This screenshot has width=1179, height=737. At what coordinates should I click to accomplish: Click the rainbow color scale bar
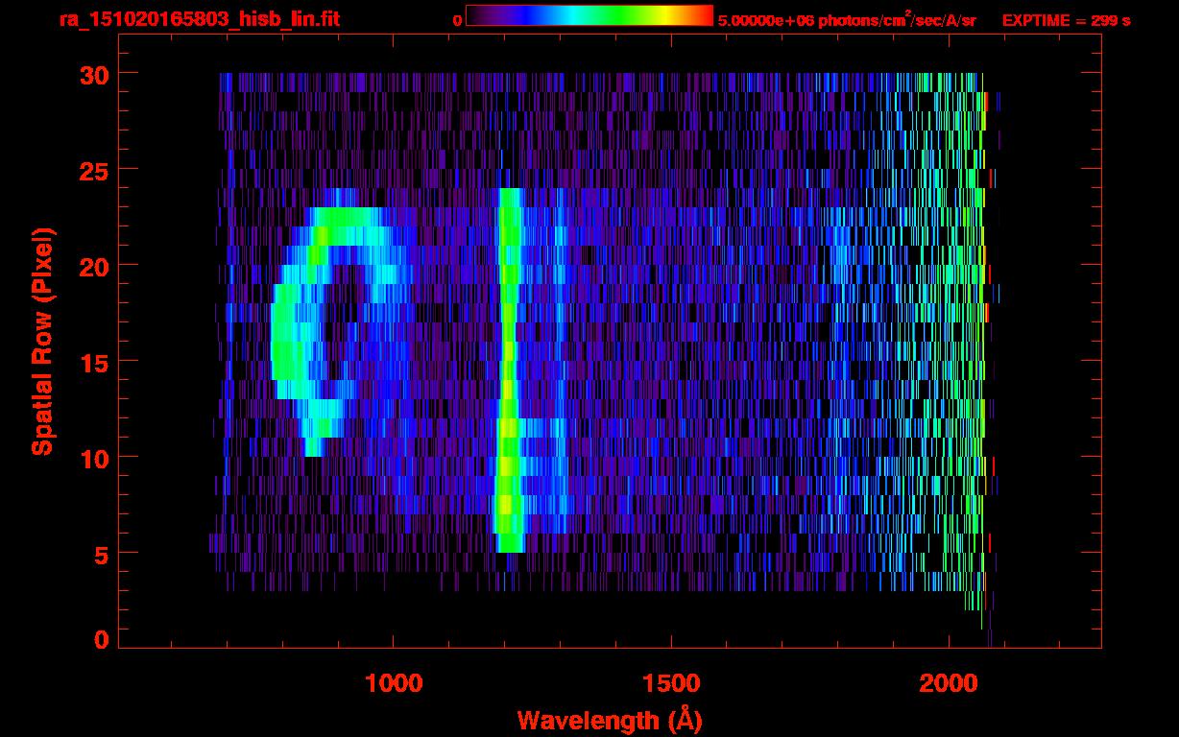(589, 15)
